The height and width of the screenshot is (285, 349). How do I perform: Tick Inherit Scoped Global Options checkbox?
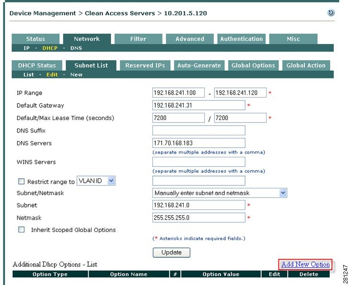pyautogui.click(x=22, y=230)
